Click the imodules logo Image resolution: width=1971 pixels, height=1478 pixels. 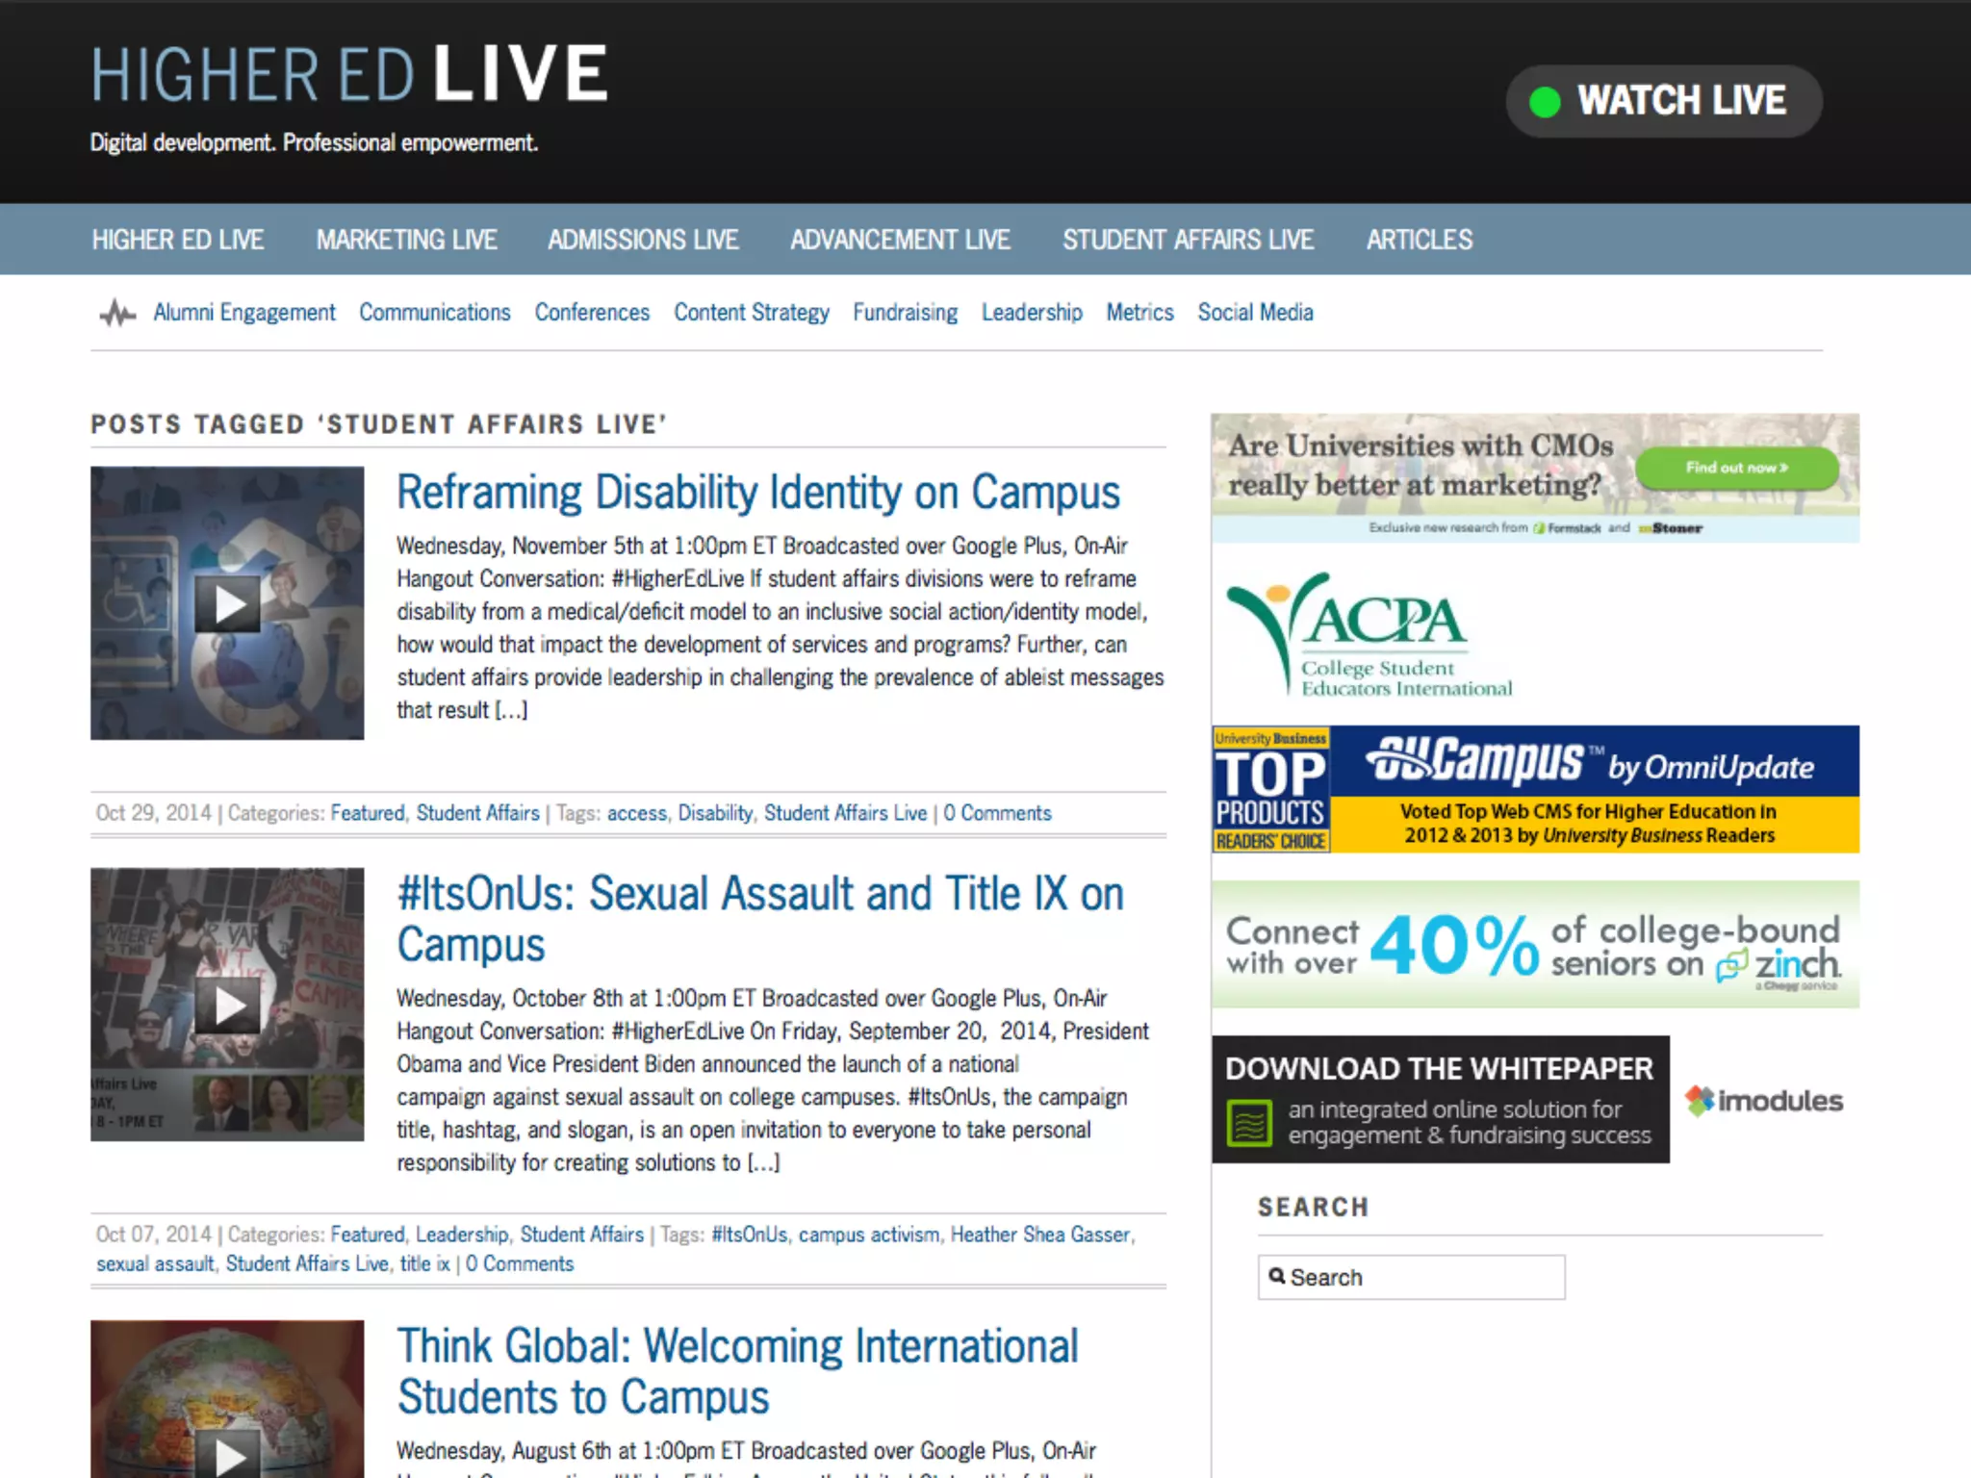click(x=1764, y=1100)
